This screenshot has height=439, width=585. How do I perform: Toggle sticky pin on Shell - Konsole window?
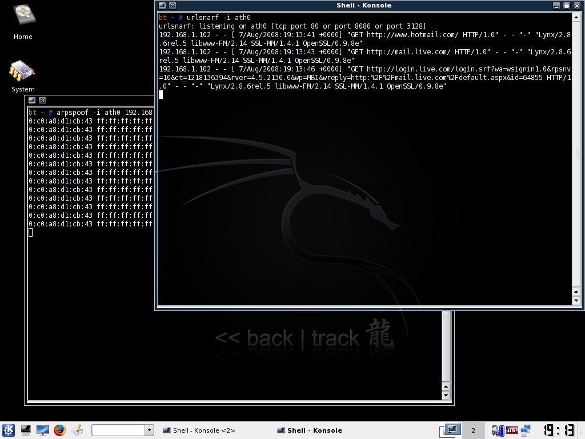pyautogui.click(x=173, y=5)
